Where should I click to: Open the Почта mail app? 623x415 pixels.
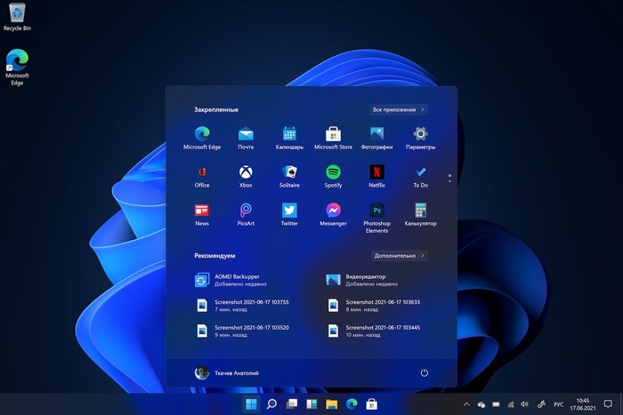pyautogui.click(x=246, y=138)
